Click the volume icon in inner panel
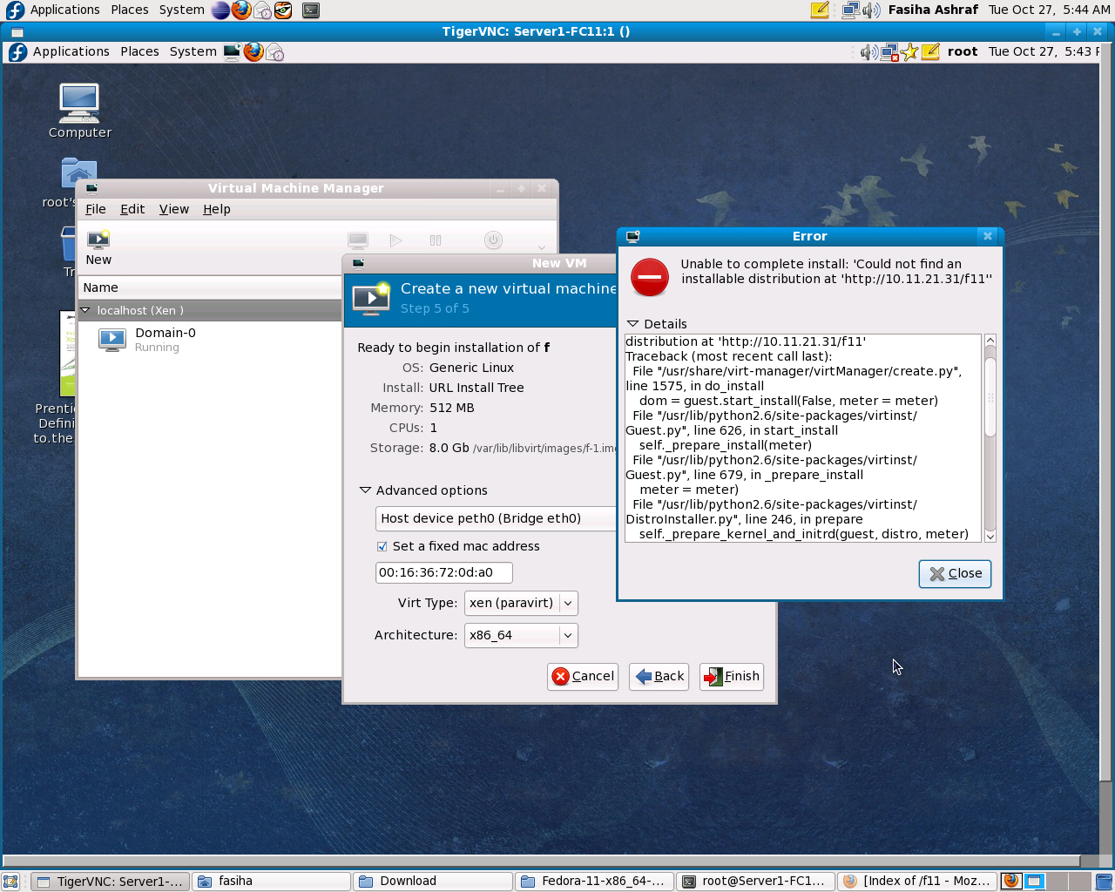 (x=868, y=52)
